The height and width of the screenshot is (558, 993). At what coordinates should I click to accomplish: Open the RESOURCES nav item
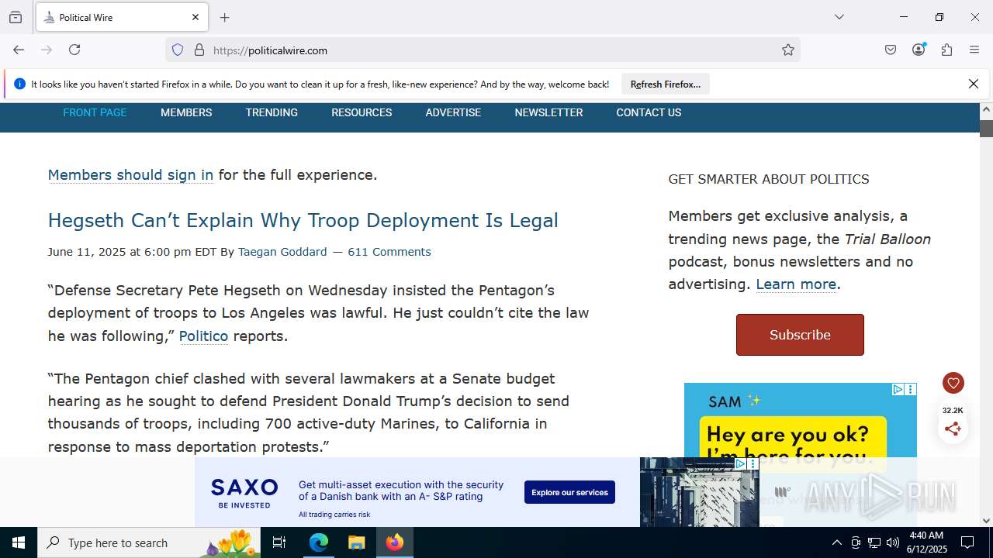click(x=362, y=112)
